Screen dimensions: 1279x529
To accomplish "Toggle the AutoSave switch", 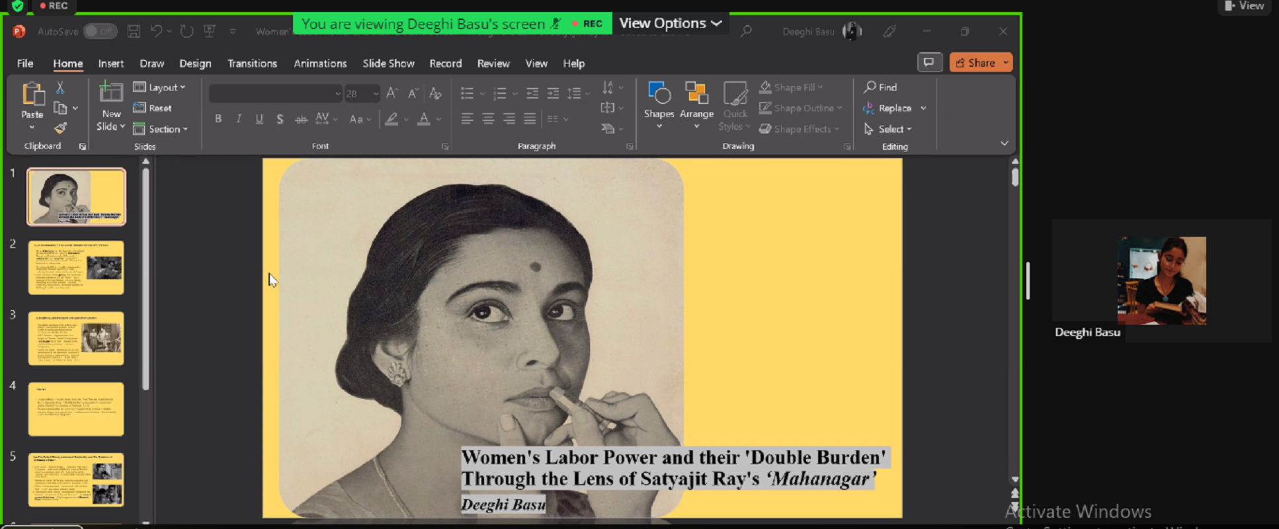I will tap(100, 31).
